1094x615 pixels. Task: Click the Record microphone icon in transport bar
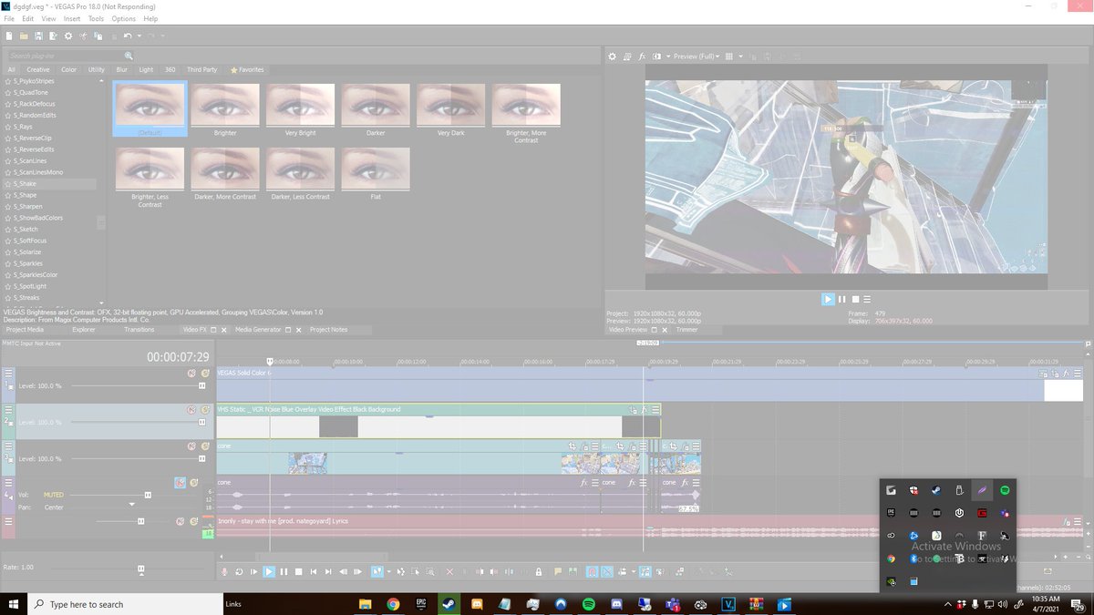[224, 571]
